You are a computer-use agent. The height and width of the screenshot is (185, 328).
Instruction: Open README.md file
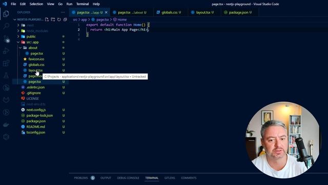point(35,127)
